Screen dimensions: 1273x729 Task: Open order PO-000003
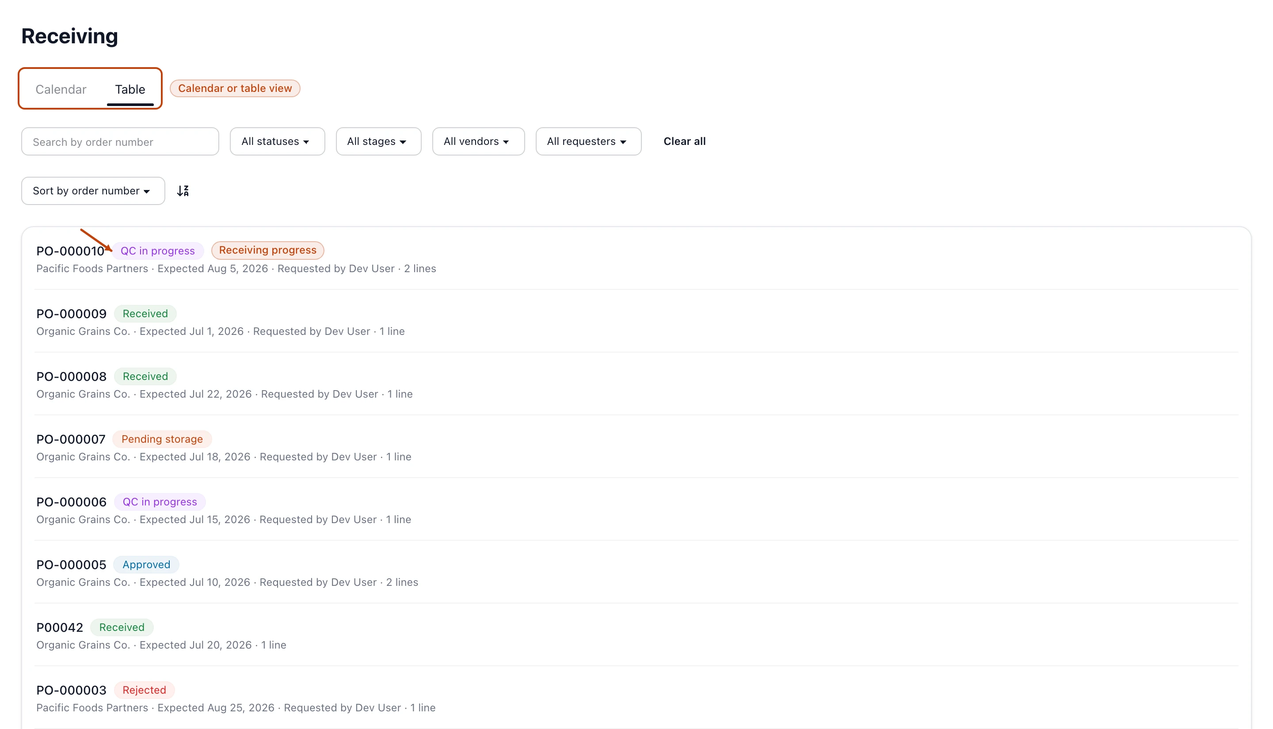(x=71, y=690)
